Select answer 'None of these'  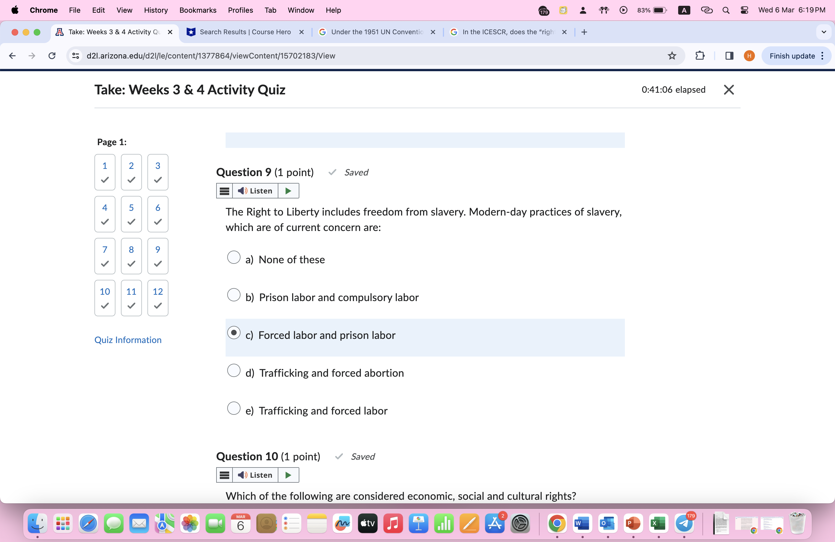tap(234, 257)
